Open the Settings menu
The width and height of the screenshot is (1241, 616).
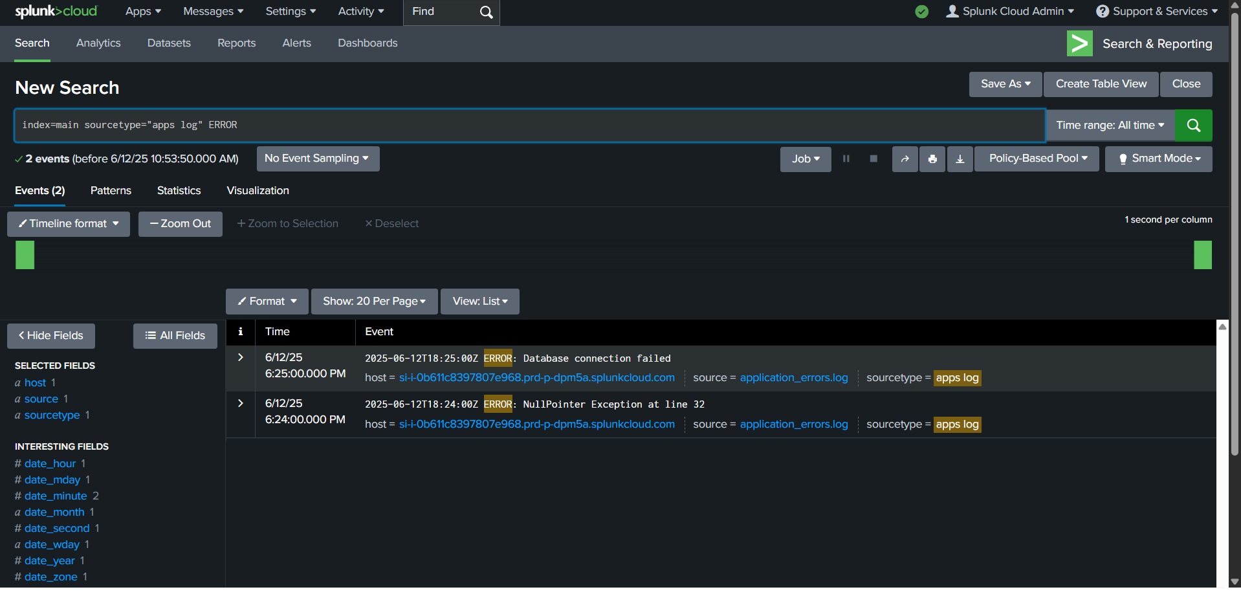coord(291,12)
